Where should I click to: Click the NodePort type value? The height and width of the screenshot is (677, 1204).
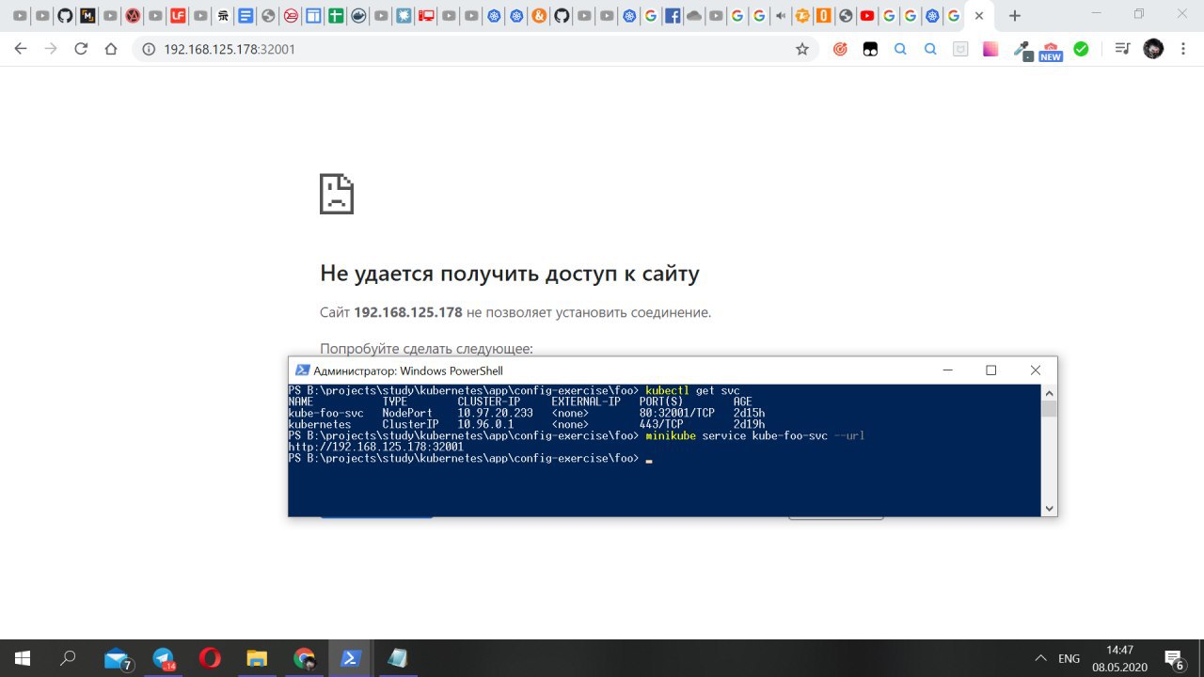pos(407,413)
